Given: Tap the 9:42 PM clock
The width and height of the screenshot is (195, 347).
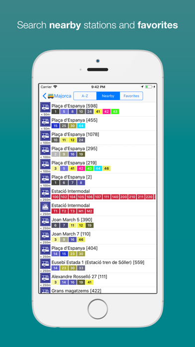Looking at the screenshot, I should [x=98, y=87].
